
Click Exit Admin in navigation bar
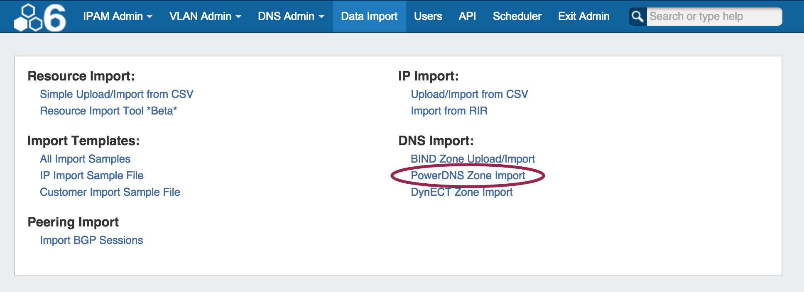click(x=583, y=16)
